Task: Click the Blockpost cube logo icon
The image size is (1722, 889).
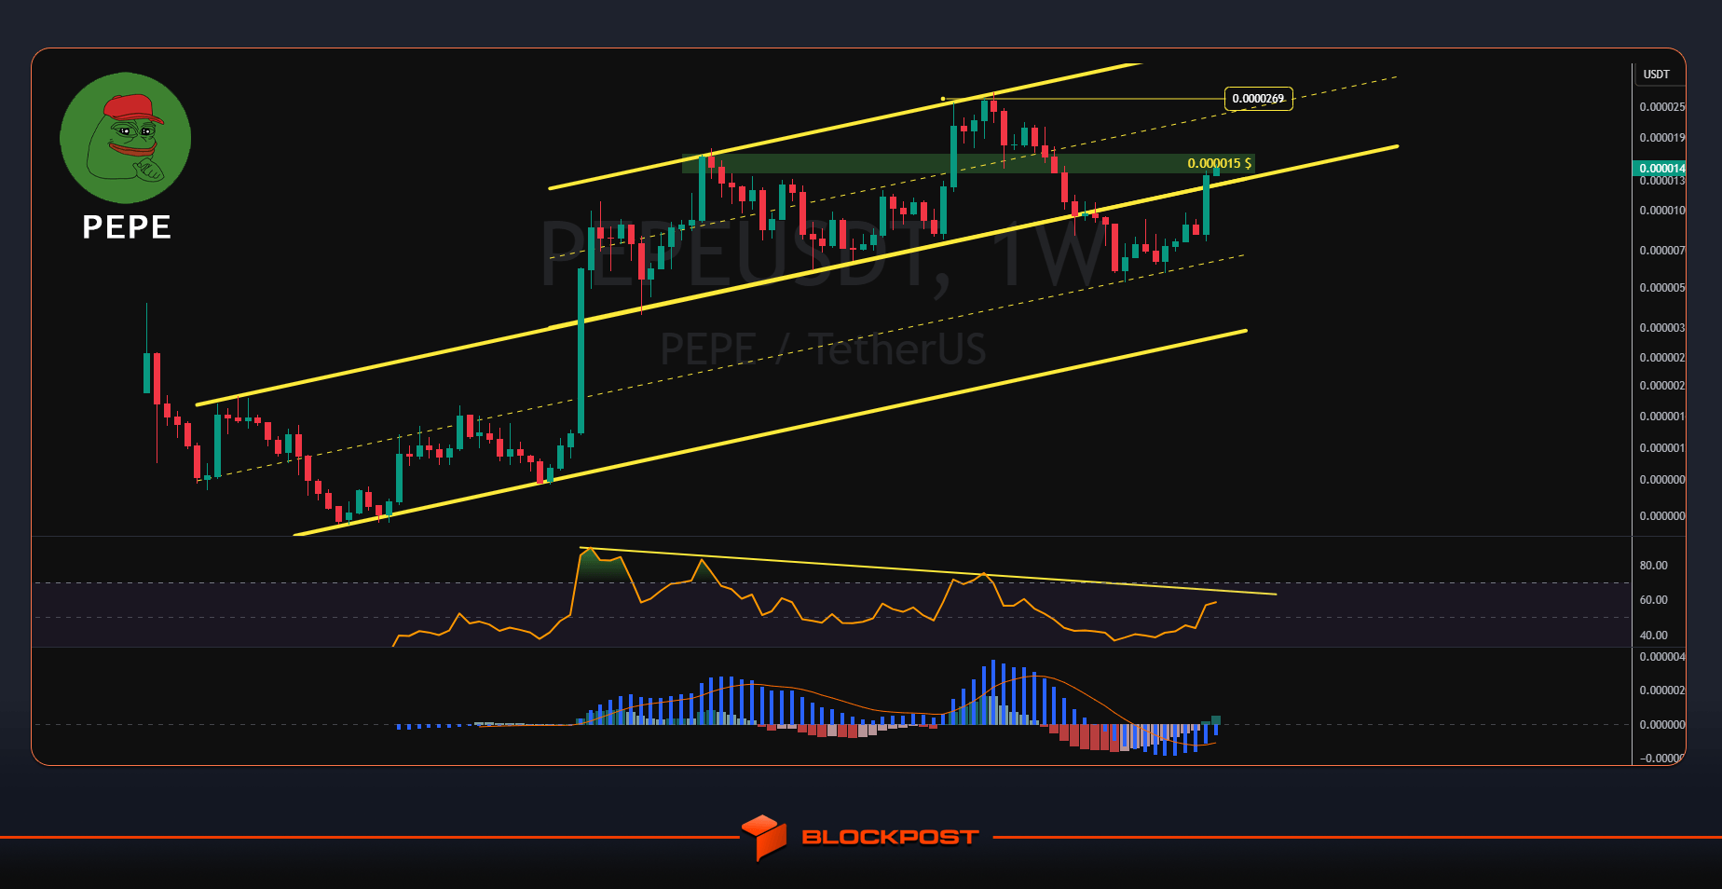Action: point(764,837)
